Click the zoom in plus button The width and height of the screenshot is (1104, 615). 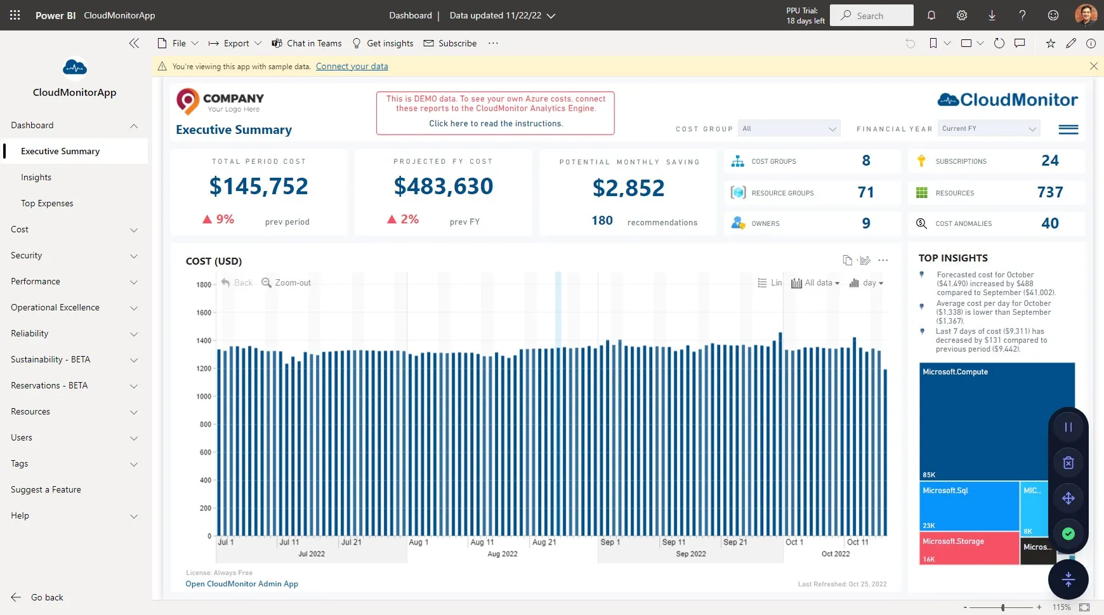pyautogui.click(x=1039, y=607)
